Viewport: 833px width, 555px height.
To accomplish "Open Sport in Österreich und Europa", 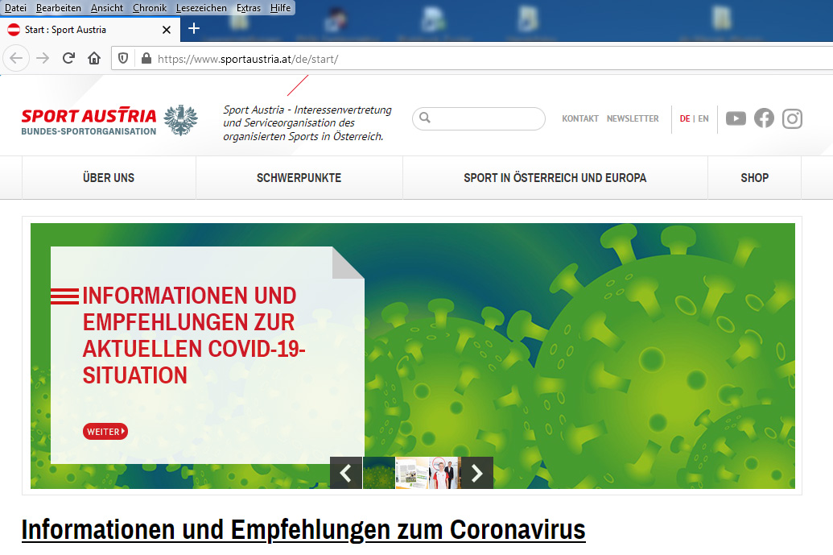I will pyautogui.click(x=555, y=177).
